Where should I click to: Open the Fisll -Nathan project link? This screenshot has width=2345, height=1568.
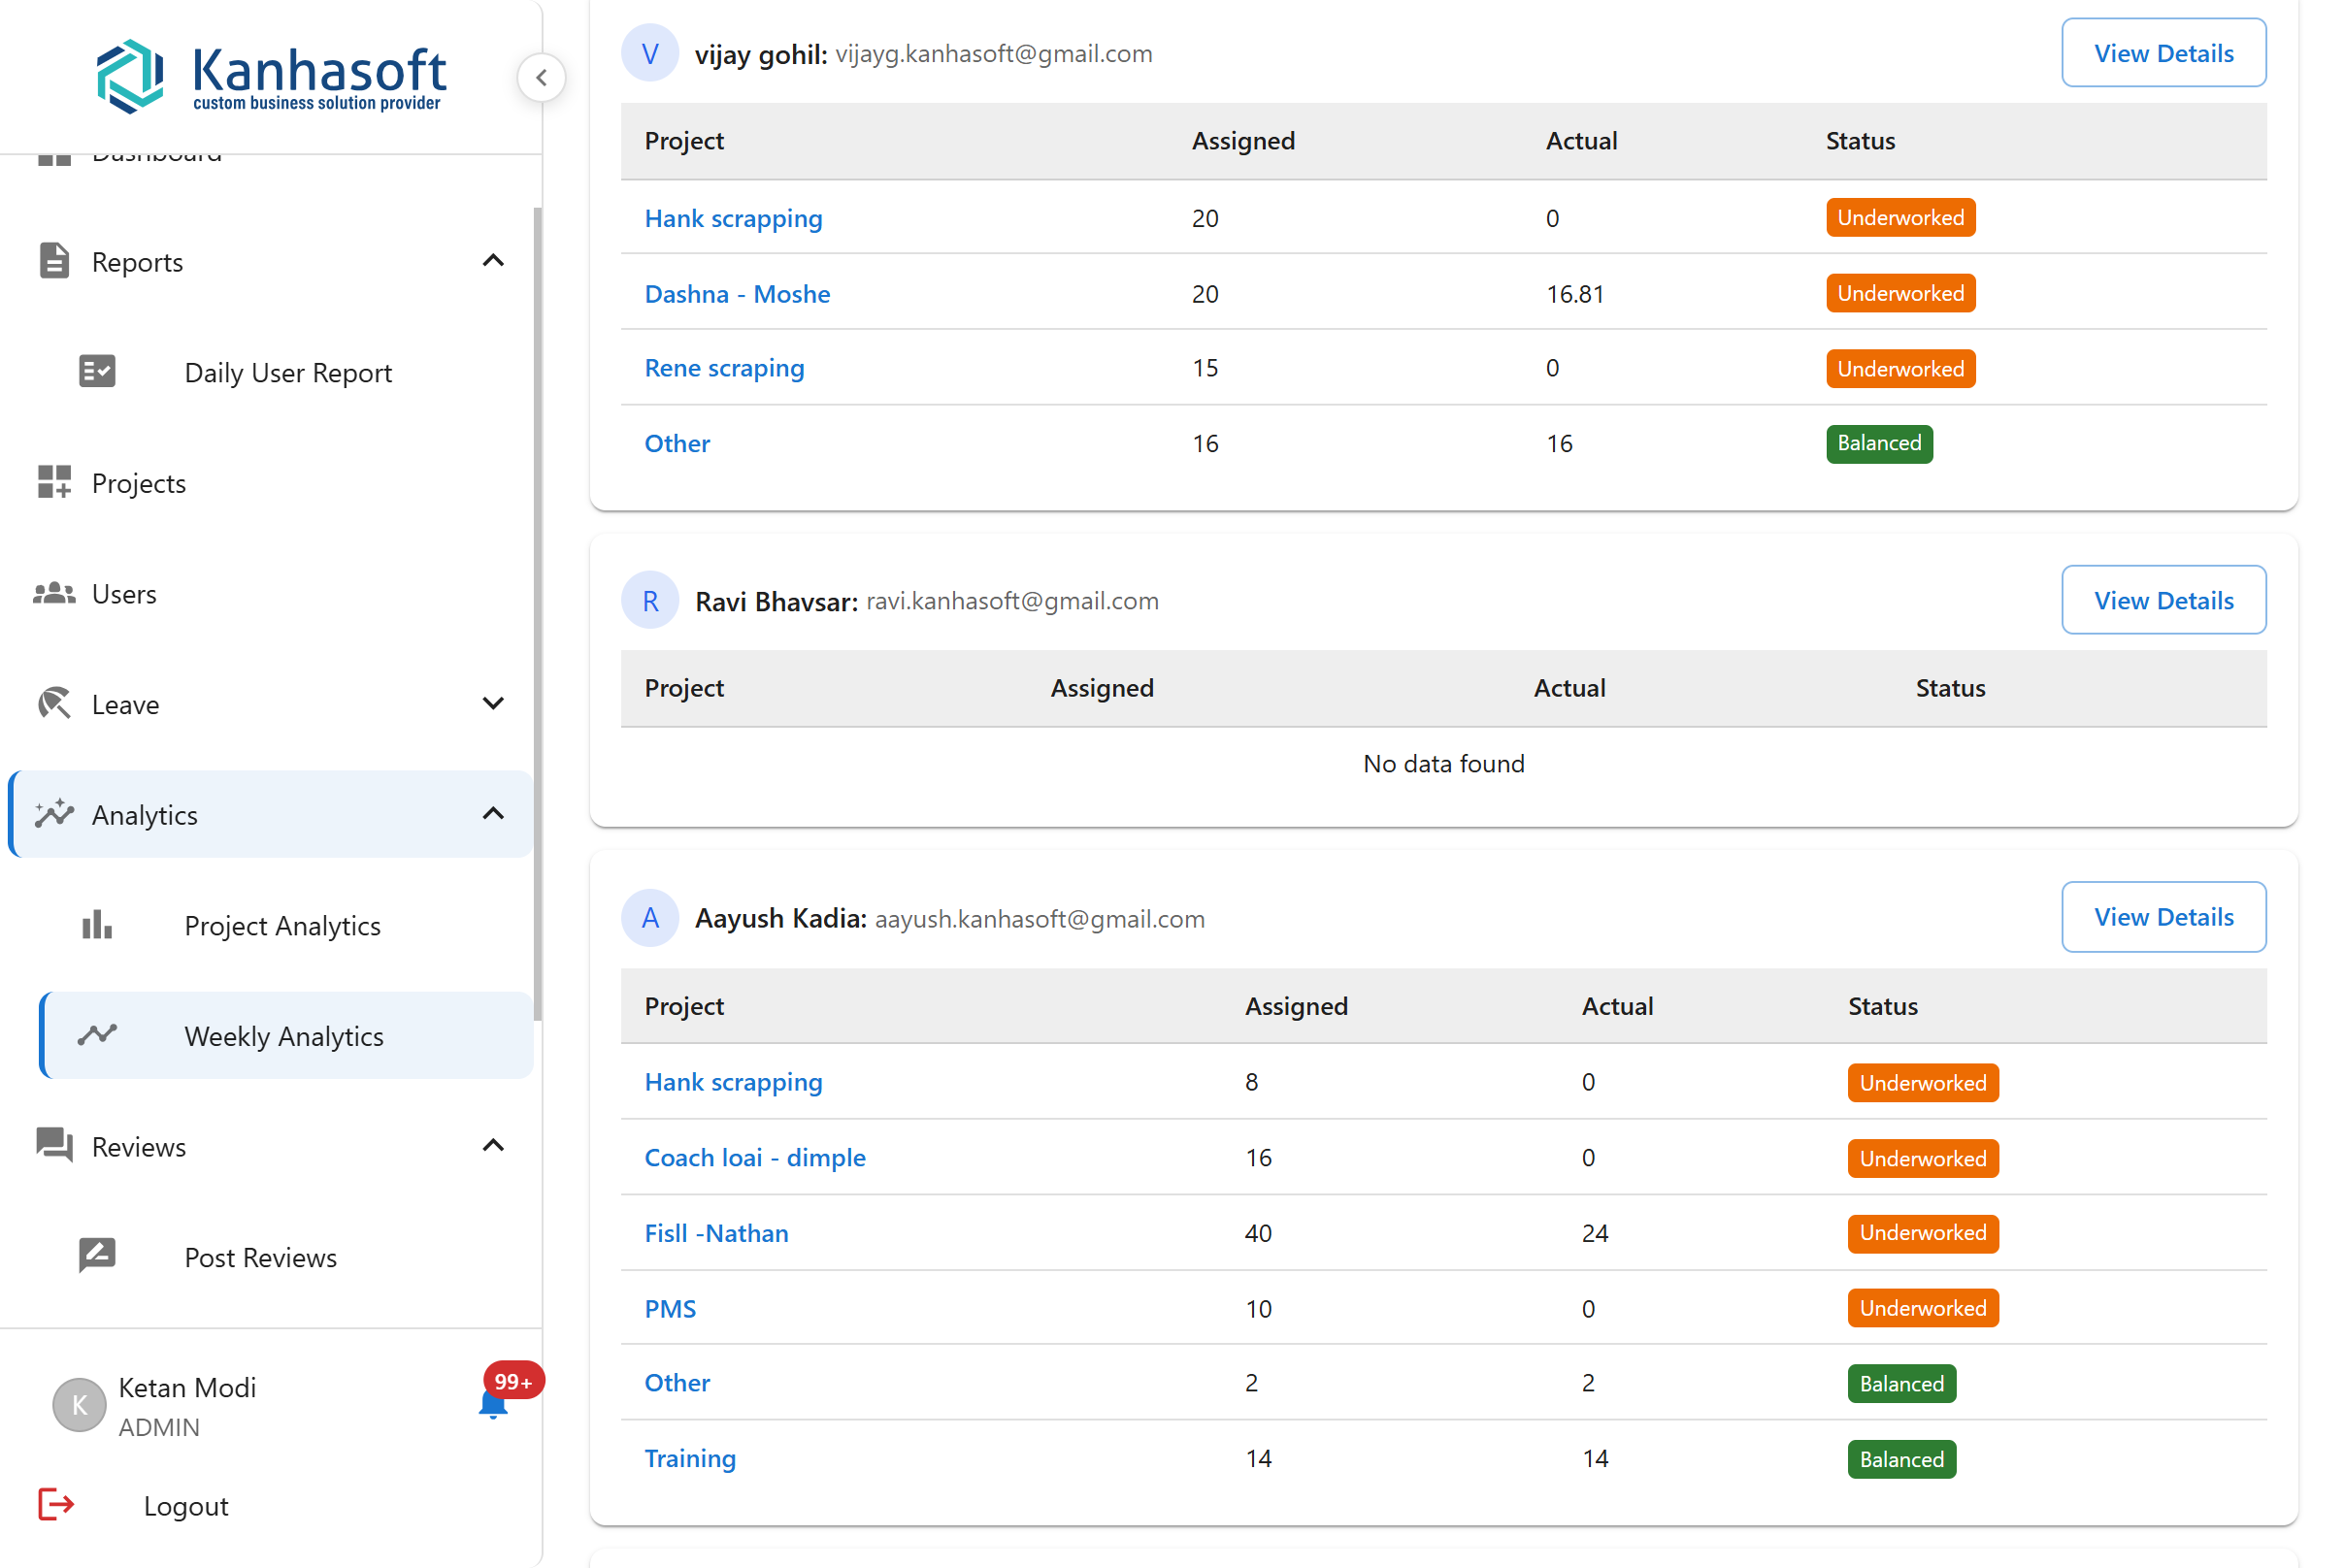click(716, 1232)
